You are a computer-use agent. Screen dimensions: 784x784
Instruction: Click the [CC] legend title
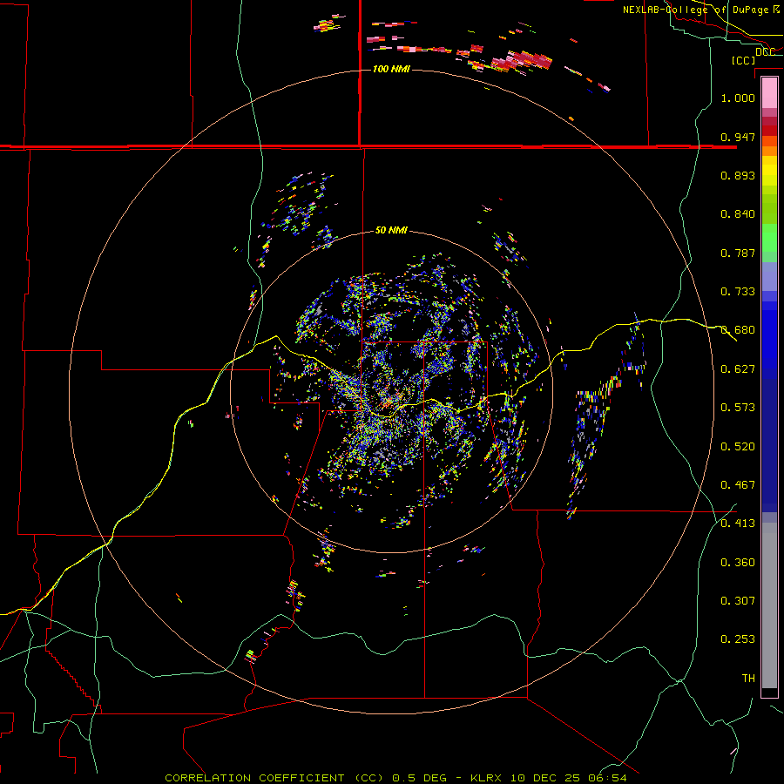pyautogui.click(x=743, y=60)
